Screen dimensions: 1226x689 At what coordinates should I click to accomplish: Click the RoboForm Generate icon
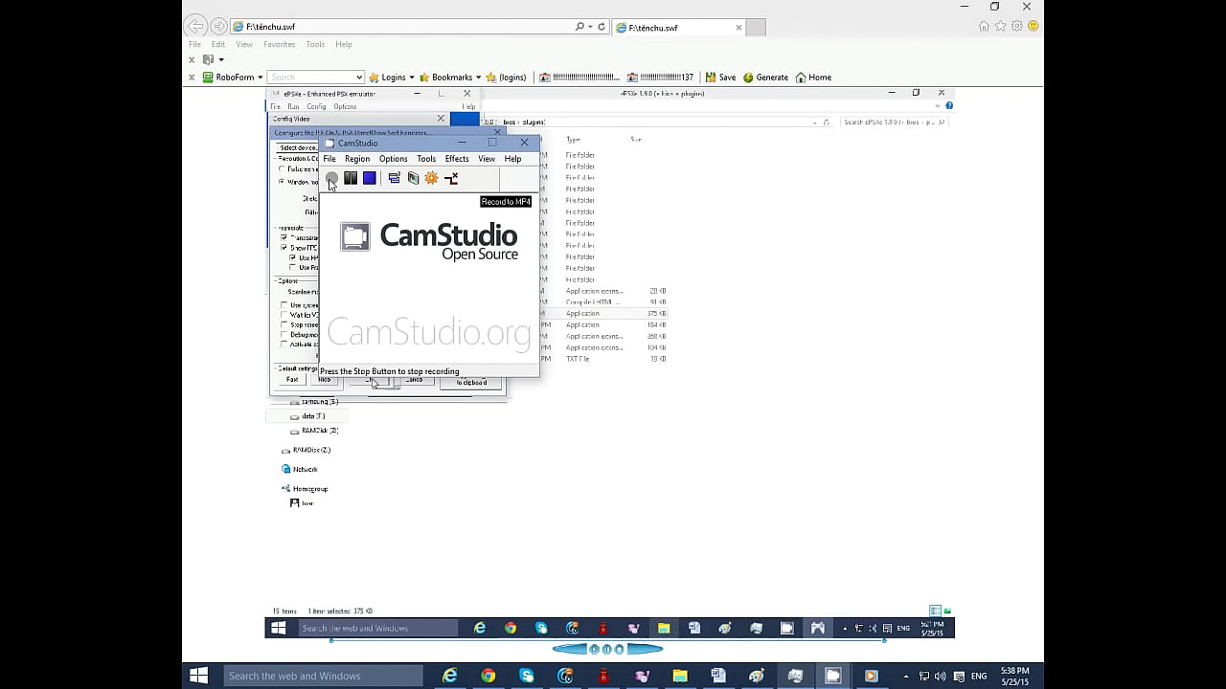pyautogui.click(x=765, y=78)
